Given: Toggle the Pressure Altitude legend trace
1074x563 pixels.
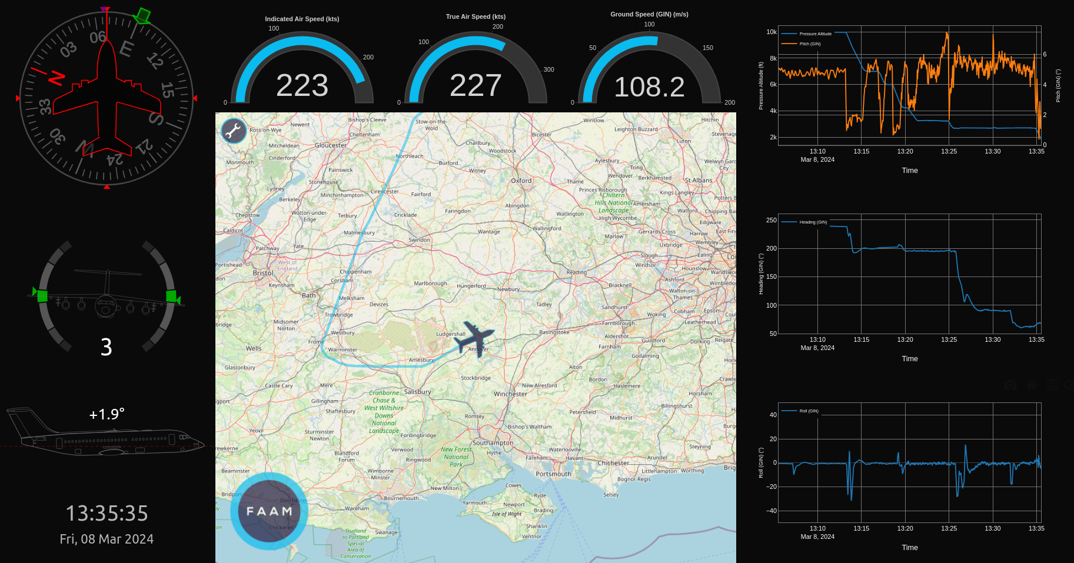Looking at the screenshot, I should tap(814, 34).
